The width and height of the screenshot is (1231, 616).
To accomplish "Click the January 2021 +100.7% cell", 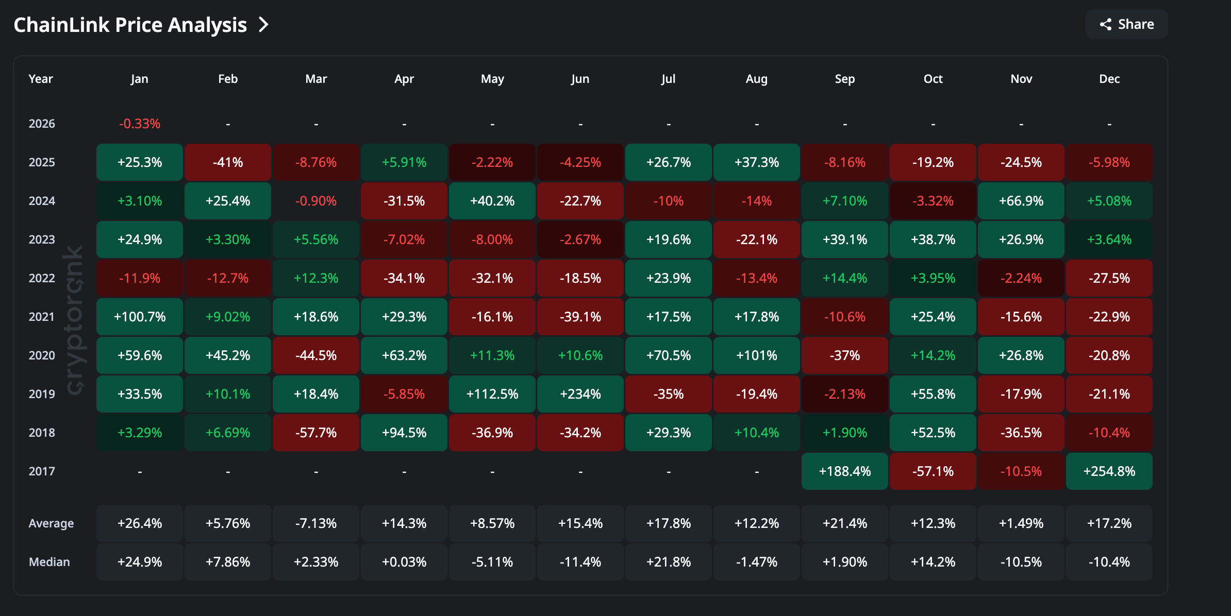I will point(140,317).
